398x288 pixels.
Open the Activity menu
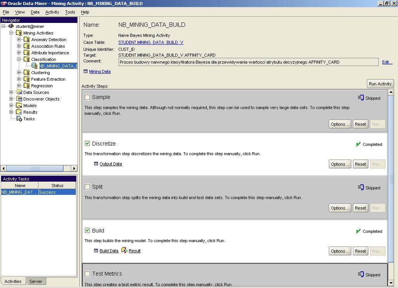click(x=52, y=12)
